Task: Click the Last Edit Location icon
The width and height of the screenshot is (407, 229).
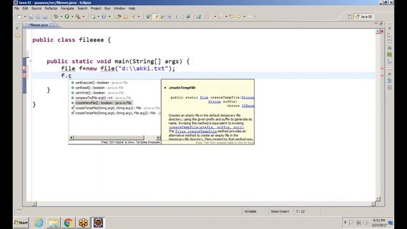Action: click(231, 17)
